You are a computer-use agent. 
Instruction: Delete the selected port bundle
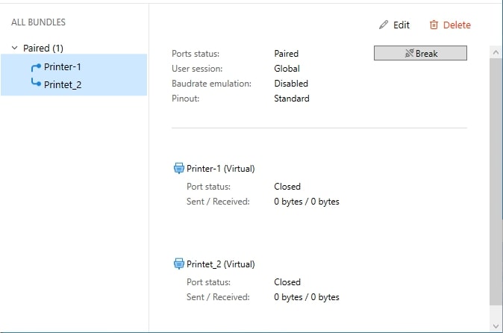(450, 25)
